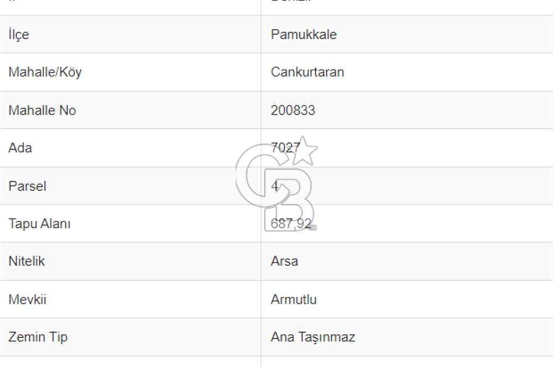Select the Ana Taşınmaz value
Image resolution: width=553 pixels, height=367 pixels.
[313, 337]
